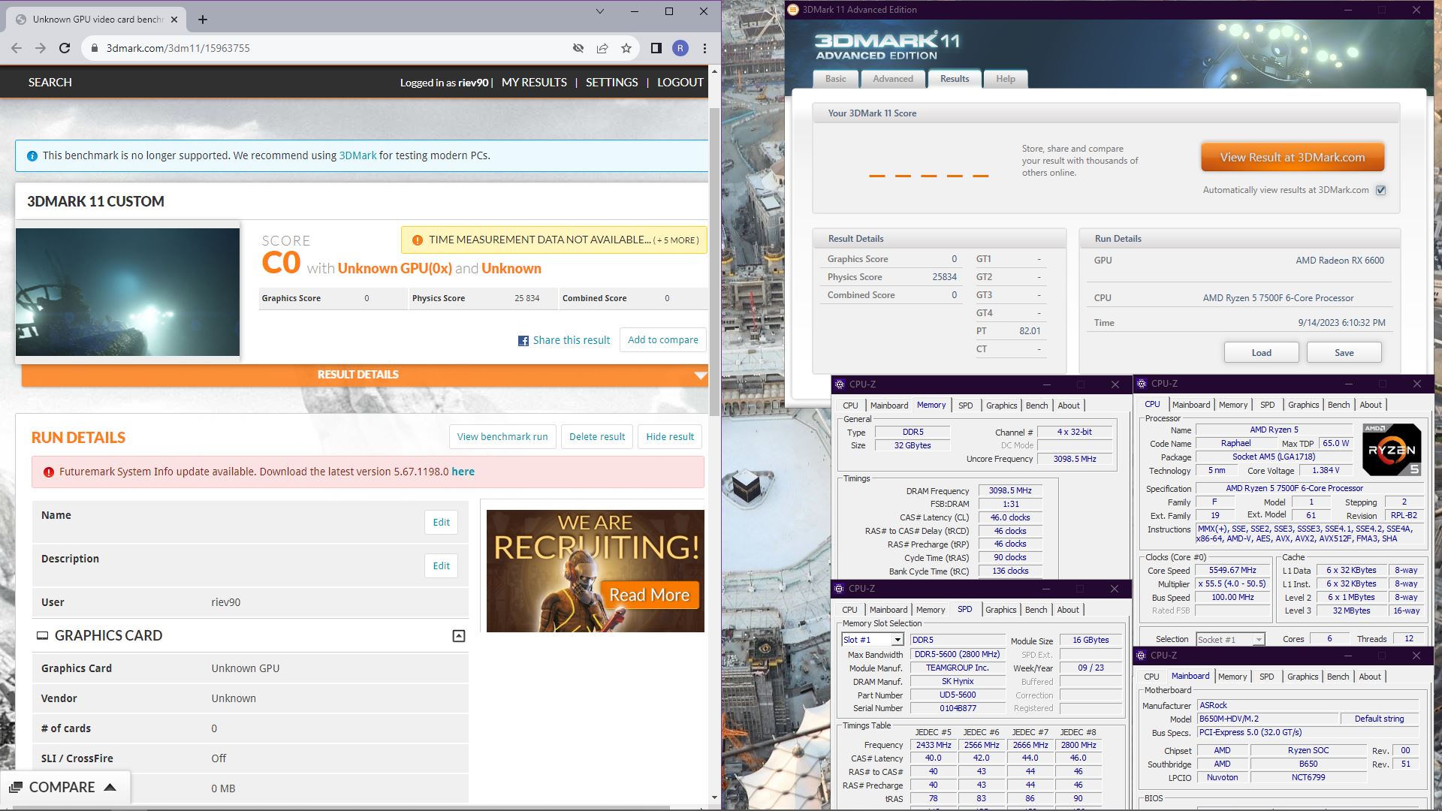Go back in Chrome browser
This screenshot has width=1442, height=811.
(17, 48)
